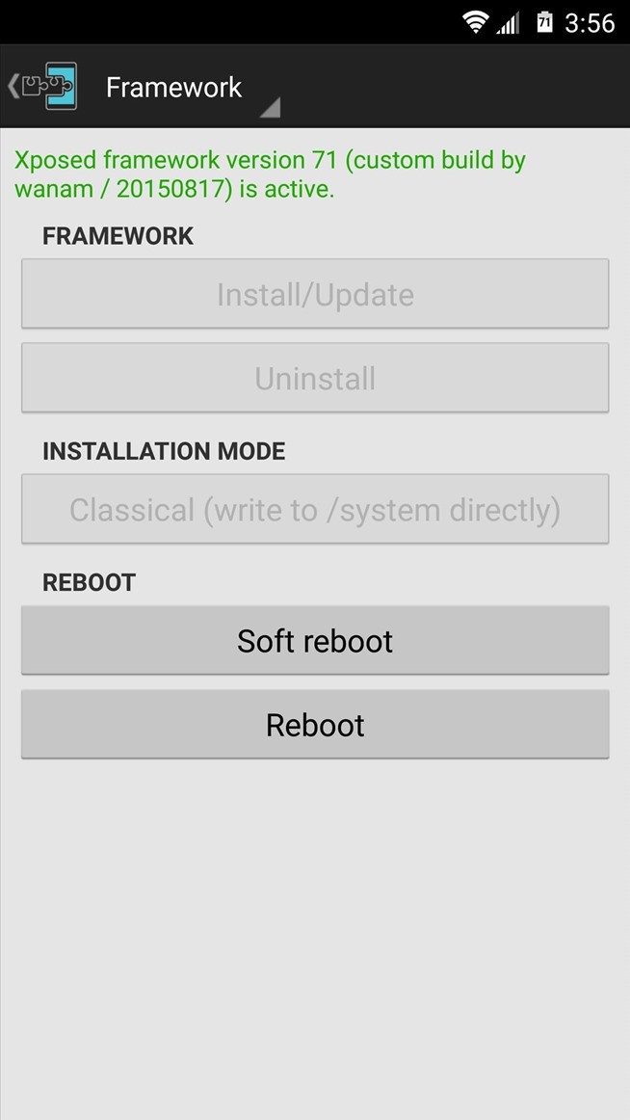Tap the Wi-Fi status bar icon

[x=475, y=22]
